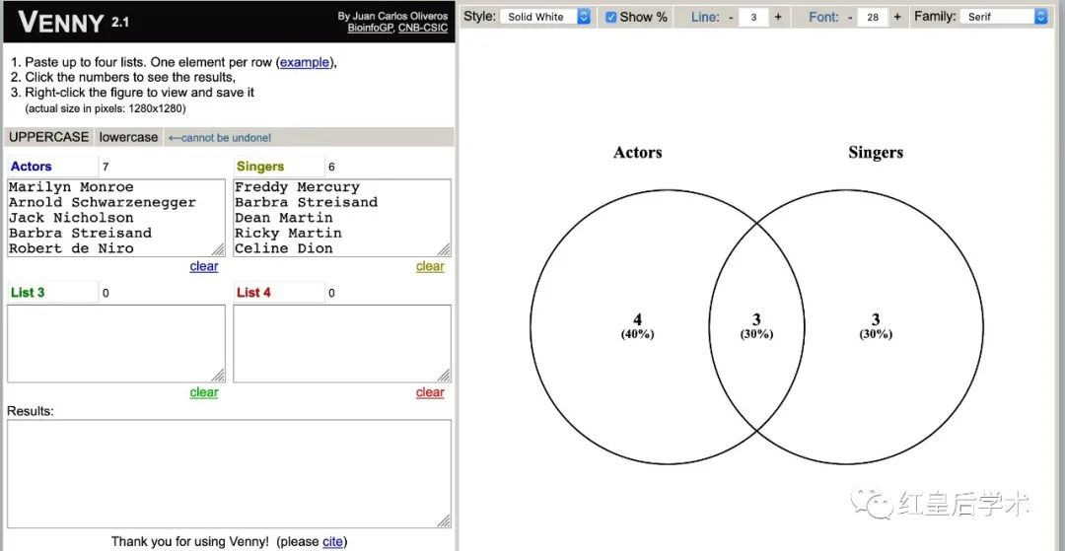This screenshot has height=551, width=1065.
Task: Click the Venny 2.1 title logo
Action: coord(73,23)
